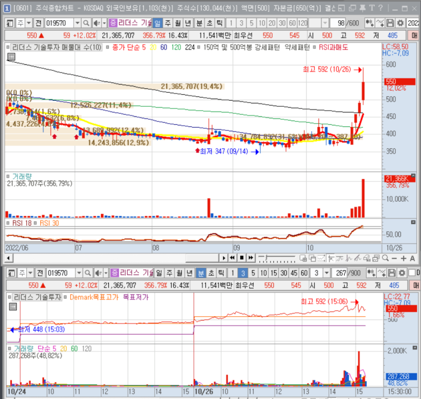Expand speaker options arrow in lower chart
This screenshot has width=421, height=399.
pyautogui.click(x=106, y=273)
